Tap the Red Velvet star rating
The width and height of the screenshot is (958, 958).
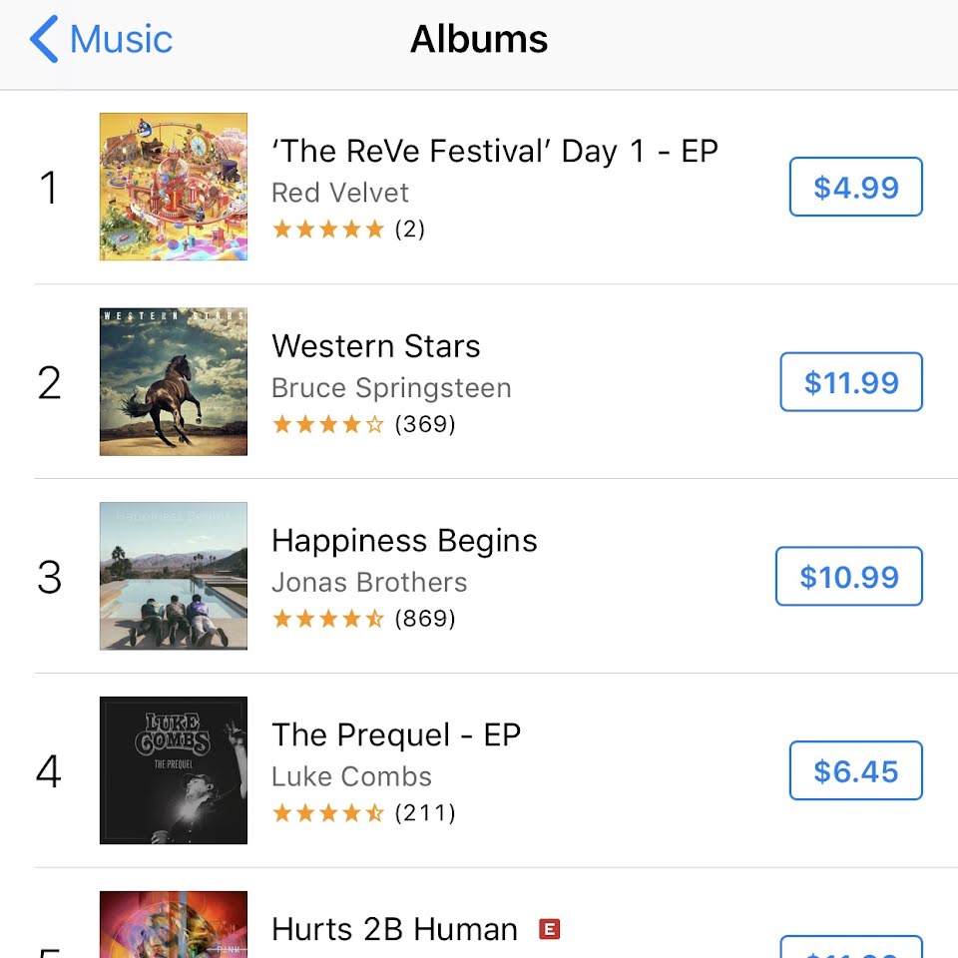pyautogui.click(x=348, y=230)
